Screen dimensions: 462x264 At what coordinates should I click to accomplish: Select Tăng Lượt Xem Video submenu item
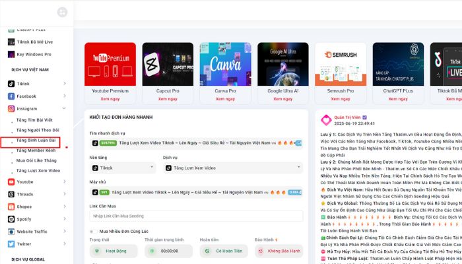pyautogui.click(x=38, y=170)
